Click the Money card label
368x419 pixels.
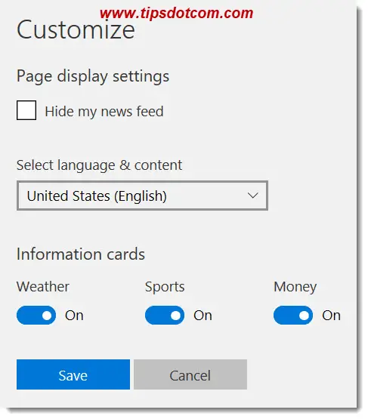295,288
